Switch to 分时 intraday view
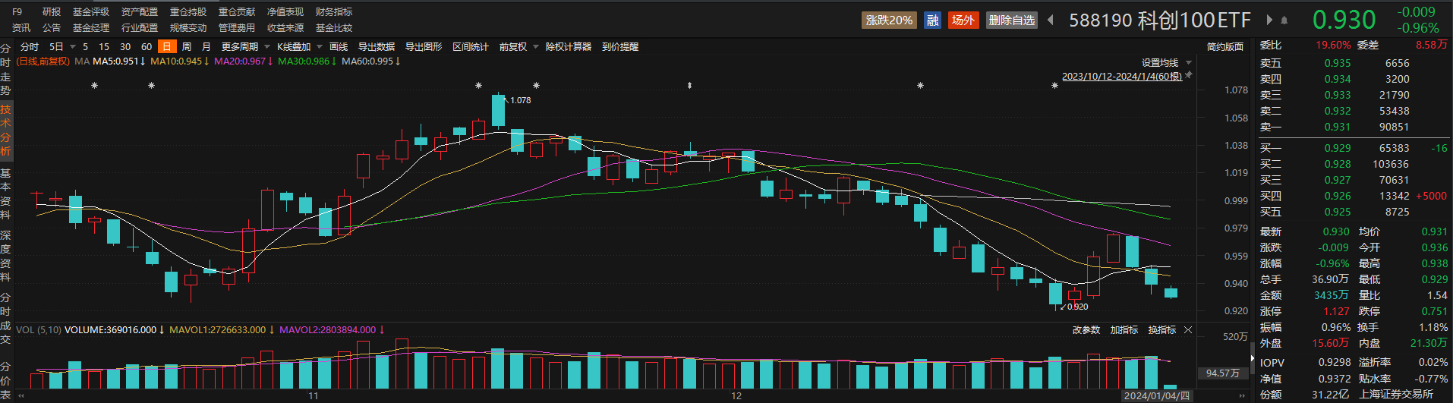Viewport: 1453px width, 403px height. (x=30, y=47)
